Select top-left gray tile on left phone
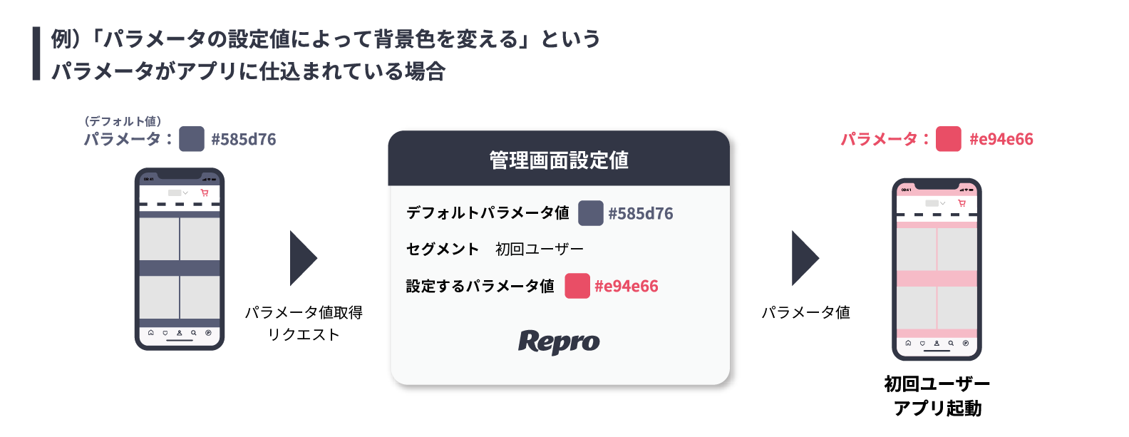The height and width of the screenshot is (437, 1129). 159,239
